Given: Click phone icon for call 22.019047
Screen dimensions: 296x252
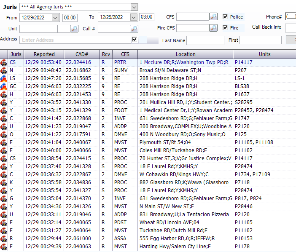Looking at the screenshot, I should pos(4,126).
